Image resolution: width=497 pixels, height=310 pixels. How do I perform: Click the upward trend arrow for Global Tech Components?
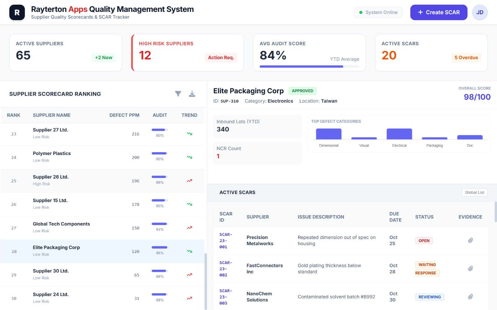[189, 227]
